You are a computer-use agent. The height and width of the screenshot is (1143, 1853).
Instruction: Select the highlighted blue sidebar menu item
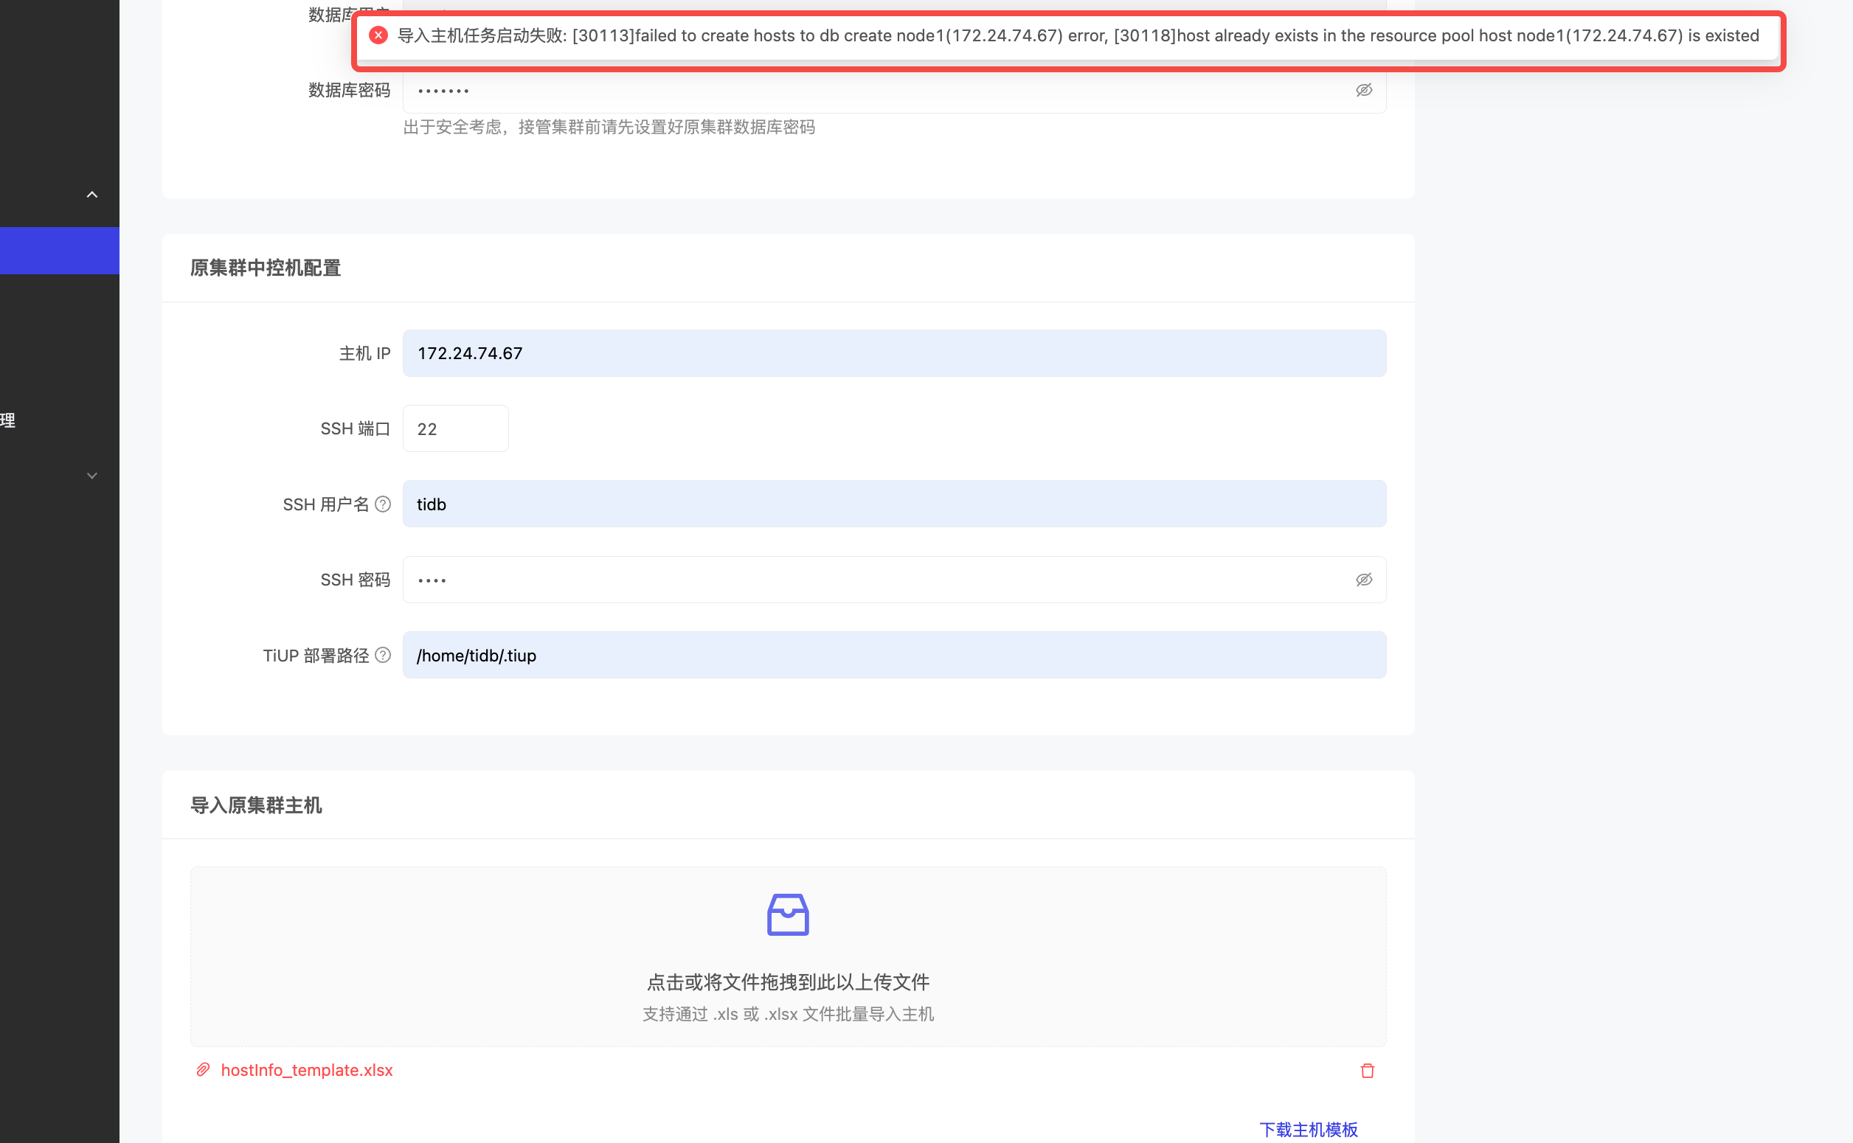59,251
